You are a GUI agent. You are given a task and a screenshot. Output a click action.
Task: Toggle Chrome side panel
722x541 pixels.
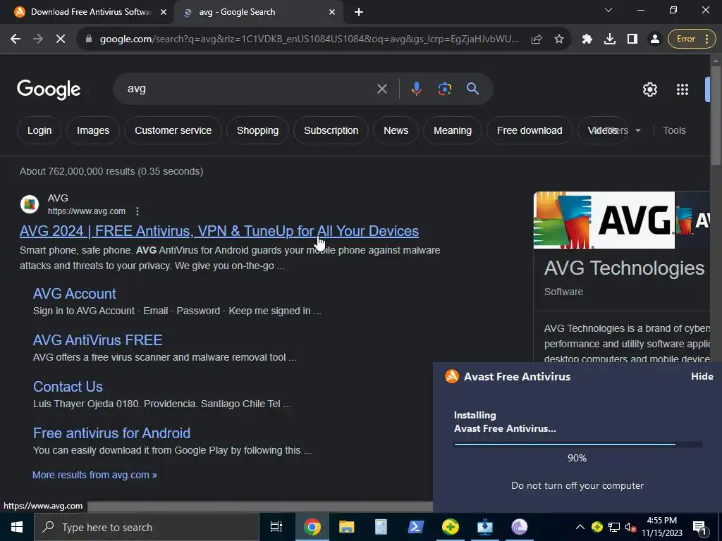632,39
